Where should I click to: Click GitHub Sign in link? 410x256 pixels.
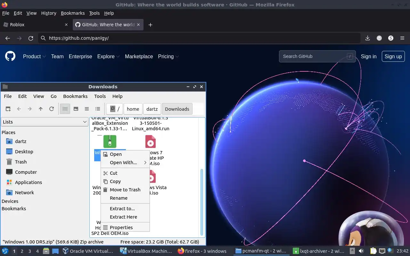pyautogui.click(x=369, y=56)
